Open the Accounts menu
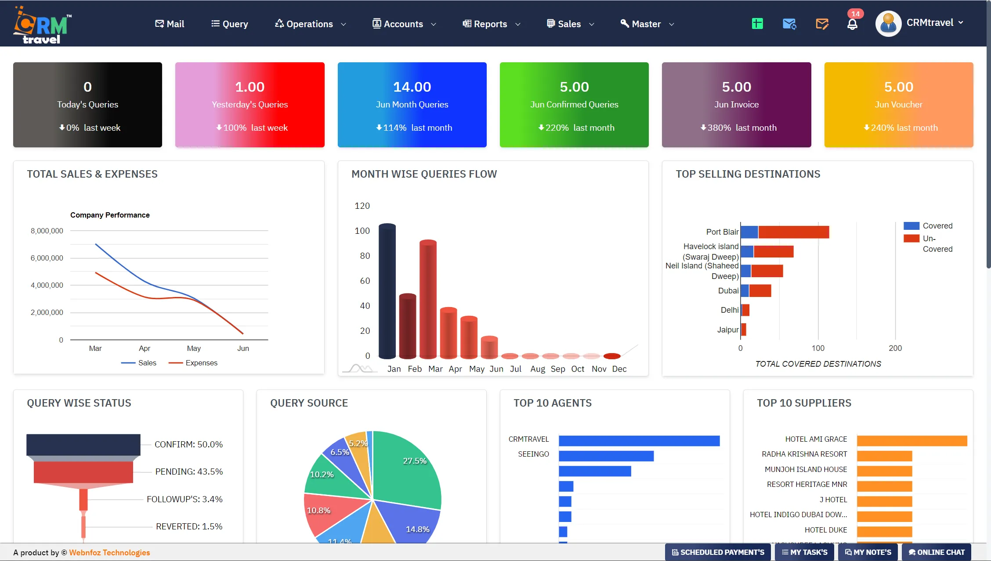 pos(405,24)
